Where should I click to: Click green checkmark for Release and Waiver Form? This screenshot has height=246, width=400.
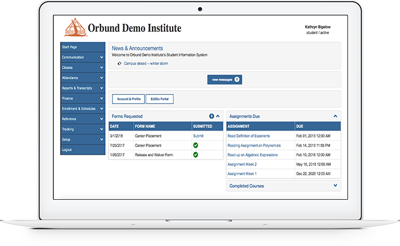coord(195,154)
